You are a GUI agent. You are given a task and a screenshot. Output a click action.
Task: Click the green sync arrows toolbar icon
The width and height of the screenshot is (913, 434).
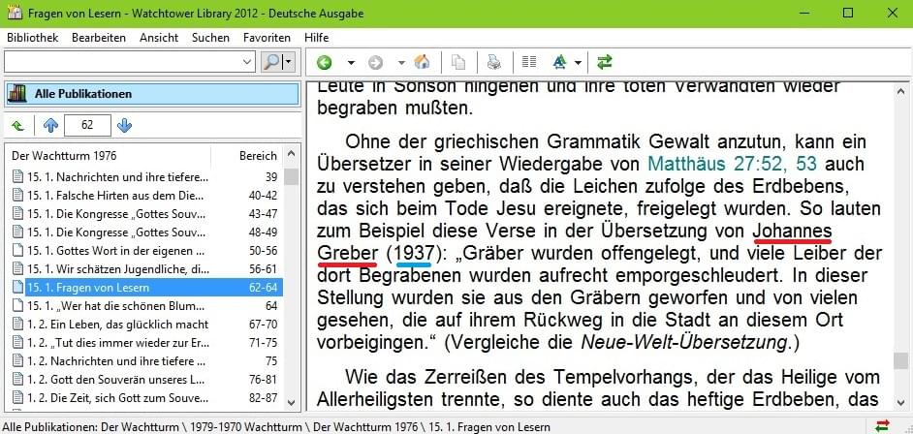point(605,62)
